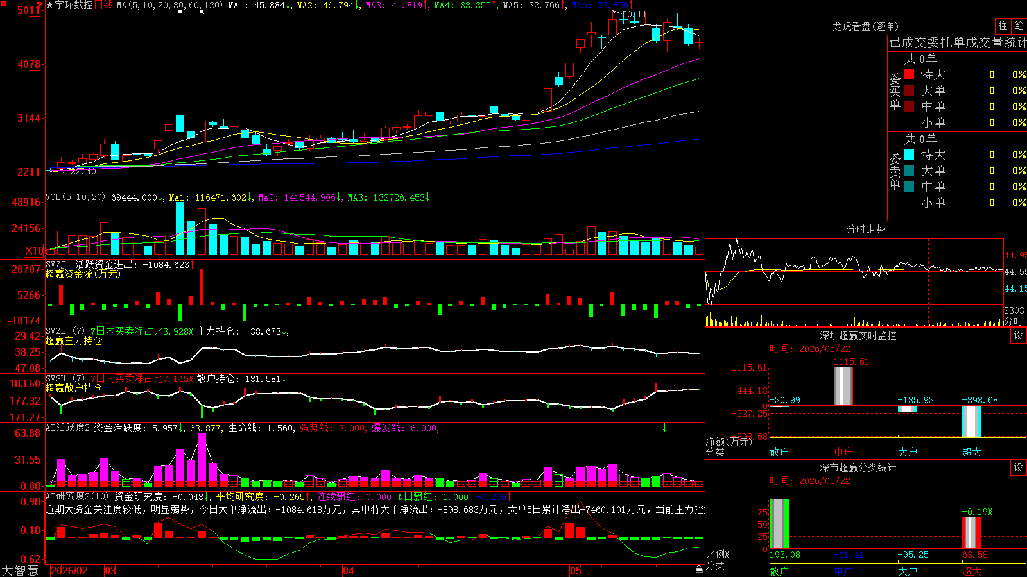Click the 宇环数控 stock name
The width and height of the screenshot is (1027, 577).
(74, 5)
